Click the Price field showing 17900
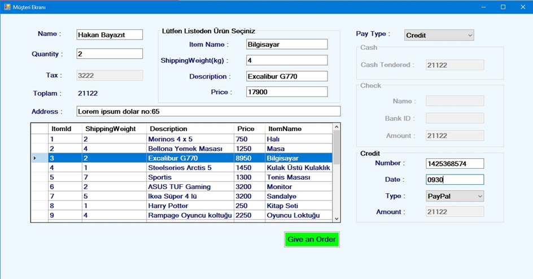533x279 pixels. (287, 92)
